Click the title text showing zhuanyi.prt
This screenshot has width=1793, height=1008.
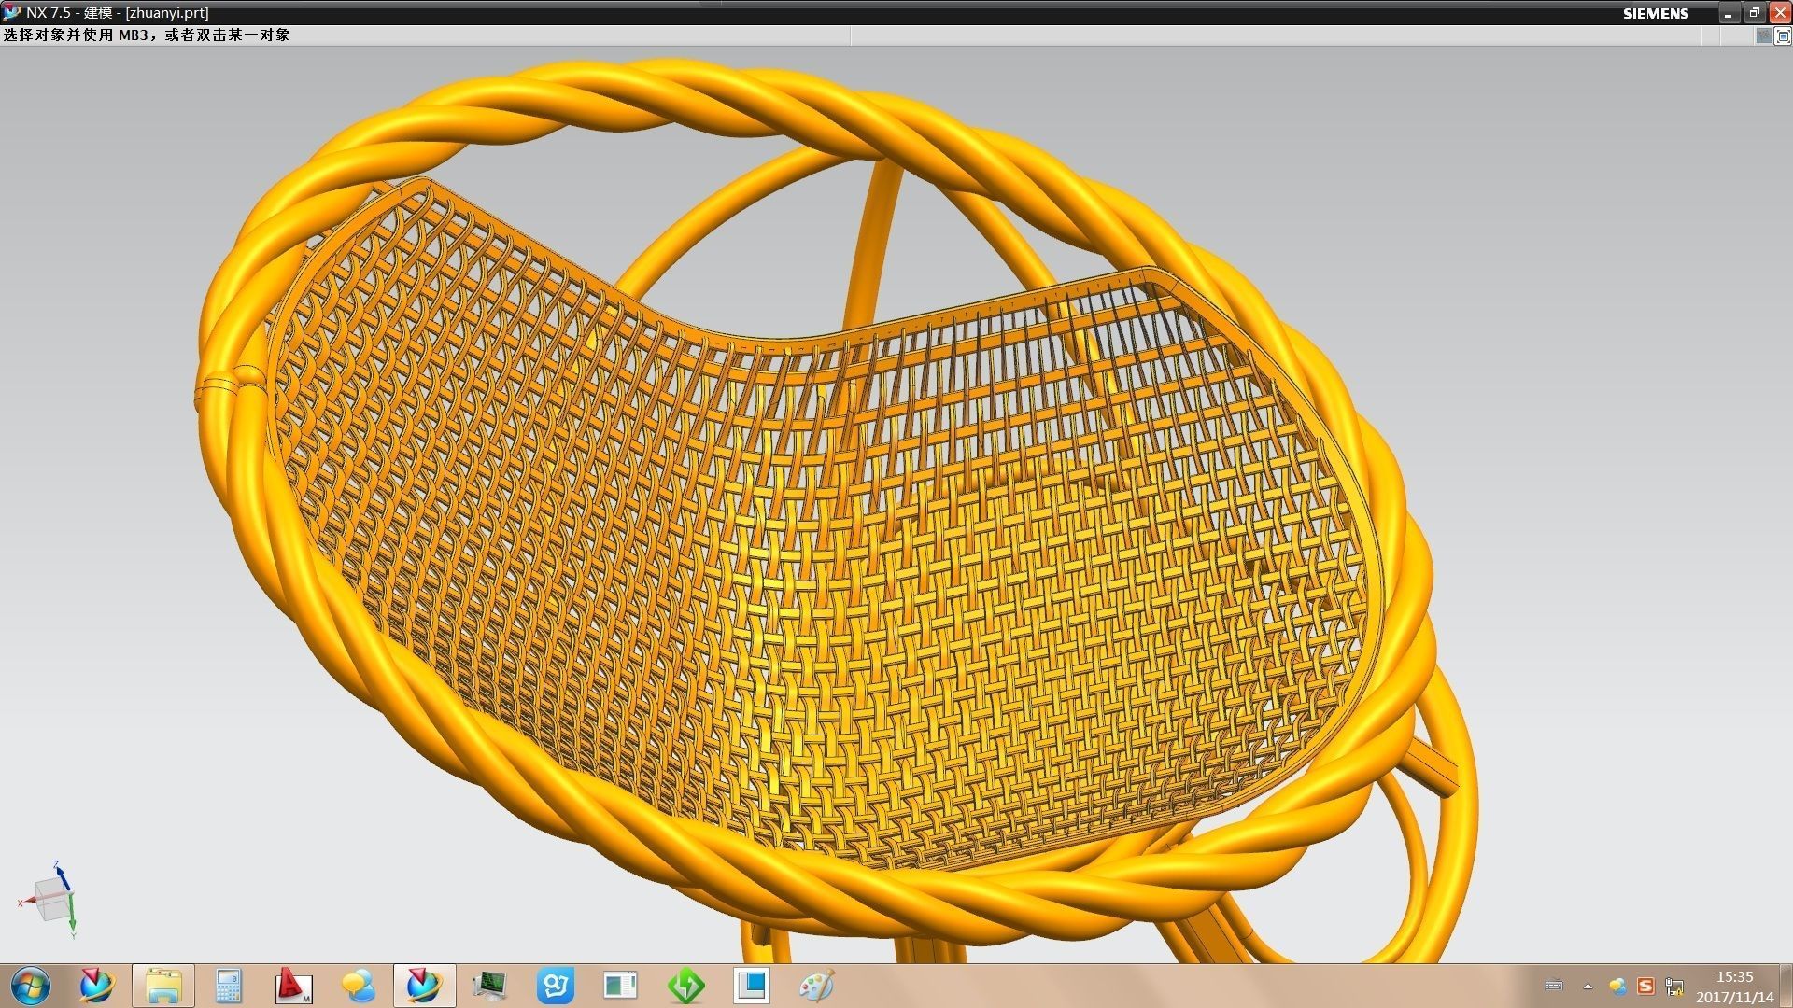coord(167,13)
